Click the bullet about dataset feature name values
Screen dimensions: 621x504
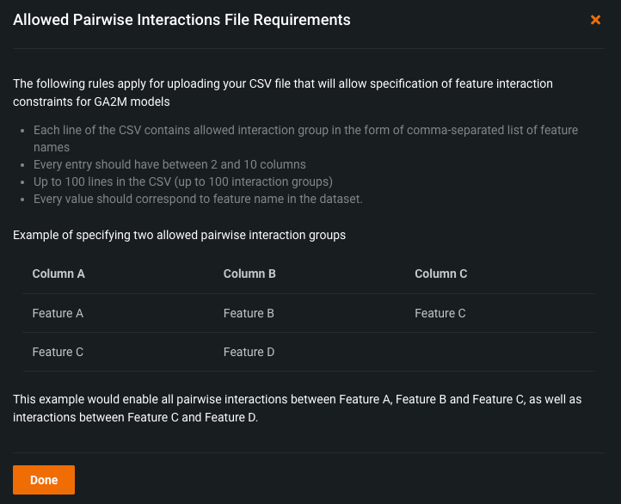[198, 199]
